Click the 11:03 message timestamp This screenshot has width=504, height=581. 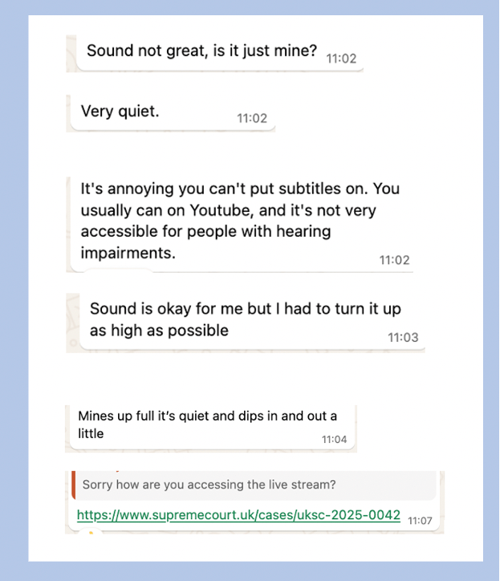click(x=403, y=337)
